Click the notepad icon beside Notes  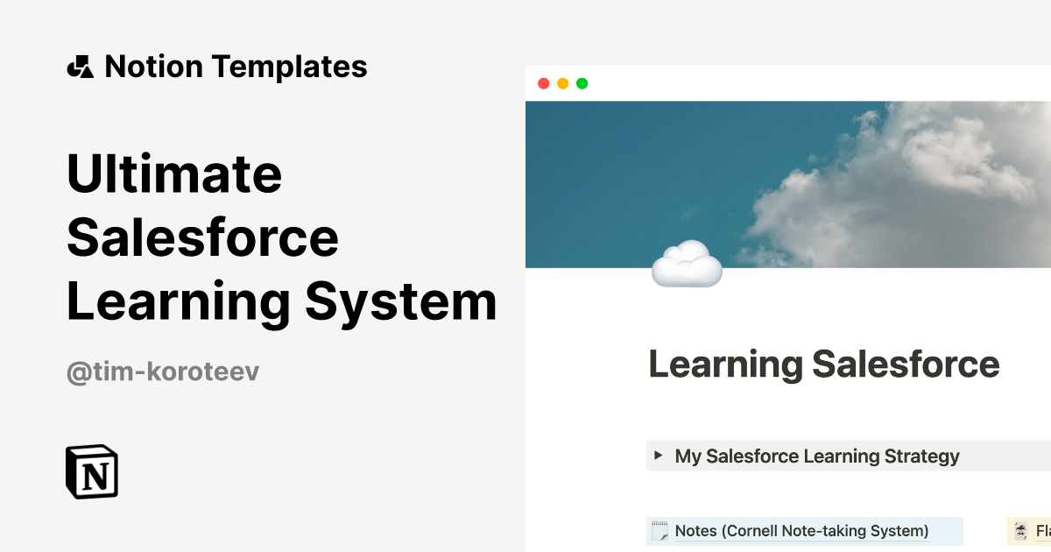(660, 531)
